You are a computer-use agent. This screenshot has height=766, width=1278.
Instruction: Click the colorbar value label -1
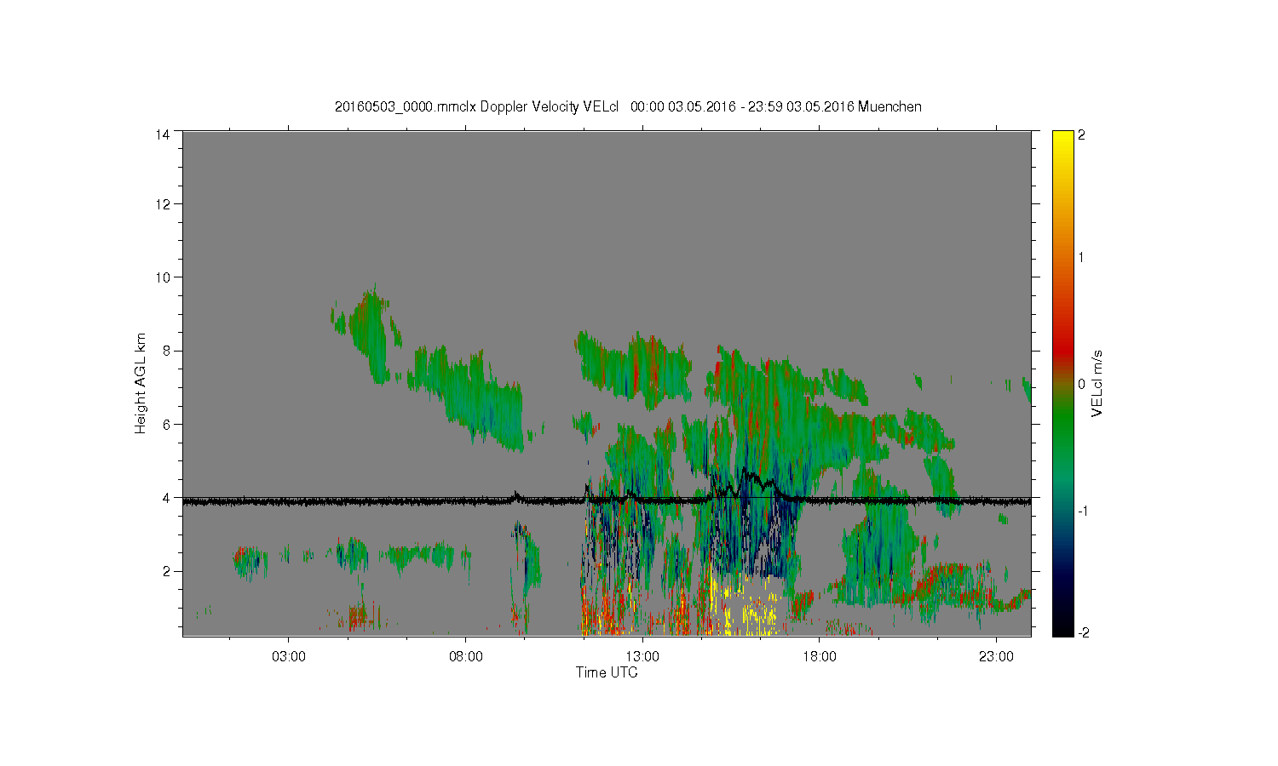point(1081,510)
